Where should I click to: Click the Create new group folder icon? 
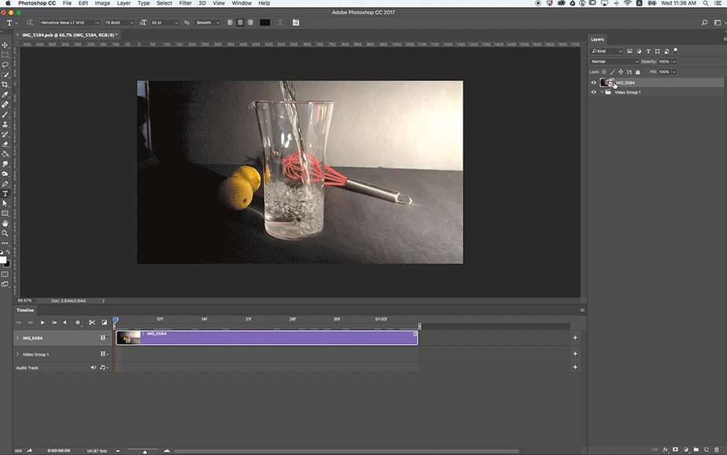pos(696,449)
